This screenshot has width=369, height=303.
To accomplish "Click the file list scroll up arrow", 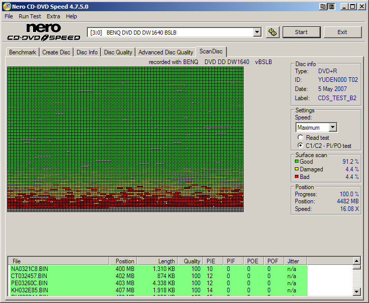I will coord(356,261).
